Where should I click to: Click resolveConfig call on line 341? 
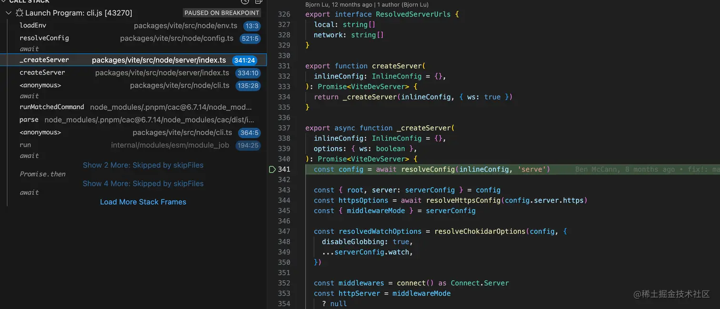coord(428,169)
